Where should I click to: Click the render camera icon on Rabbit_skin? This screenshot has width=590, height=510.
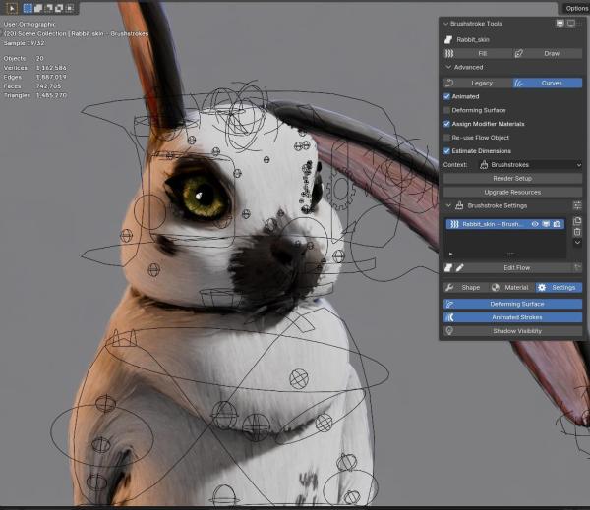click(x=557, y=224)
